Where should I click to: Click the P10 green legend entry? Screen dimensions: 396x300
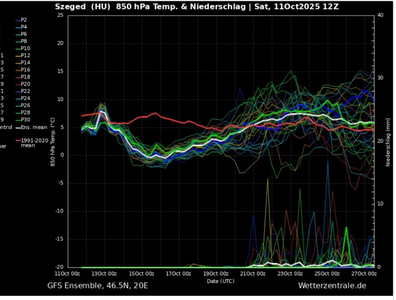[25, 48]
